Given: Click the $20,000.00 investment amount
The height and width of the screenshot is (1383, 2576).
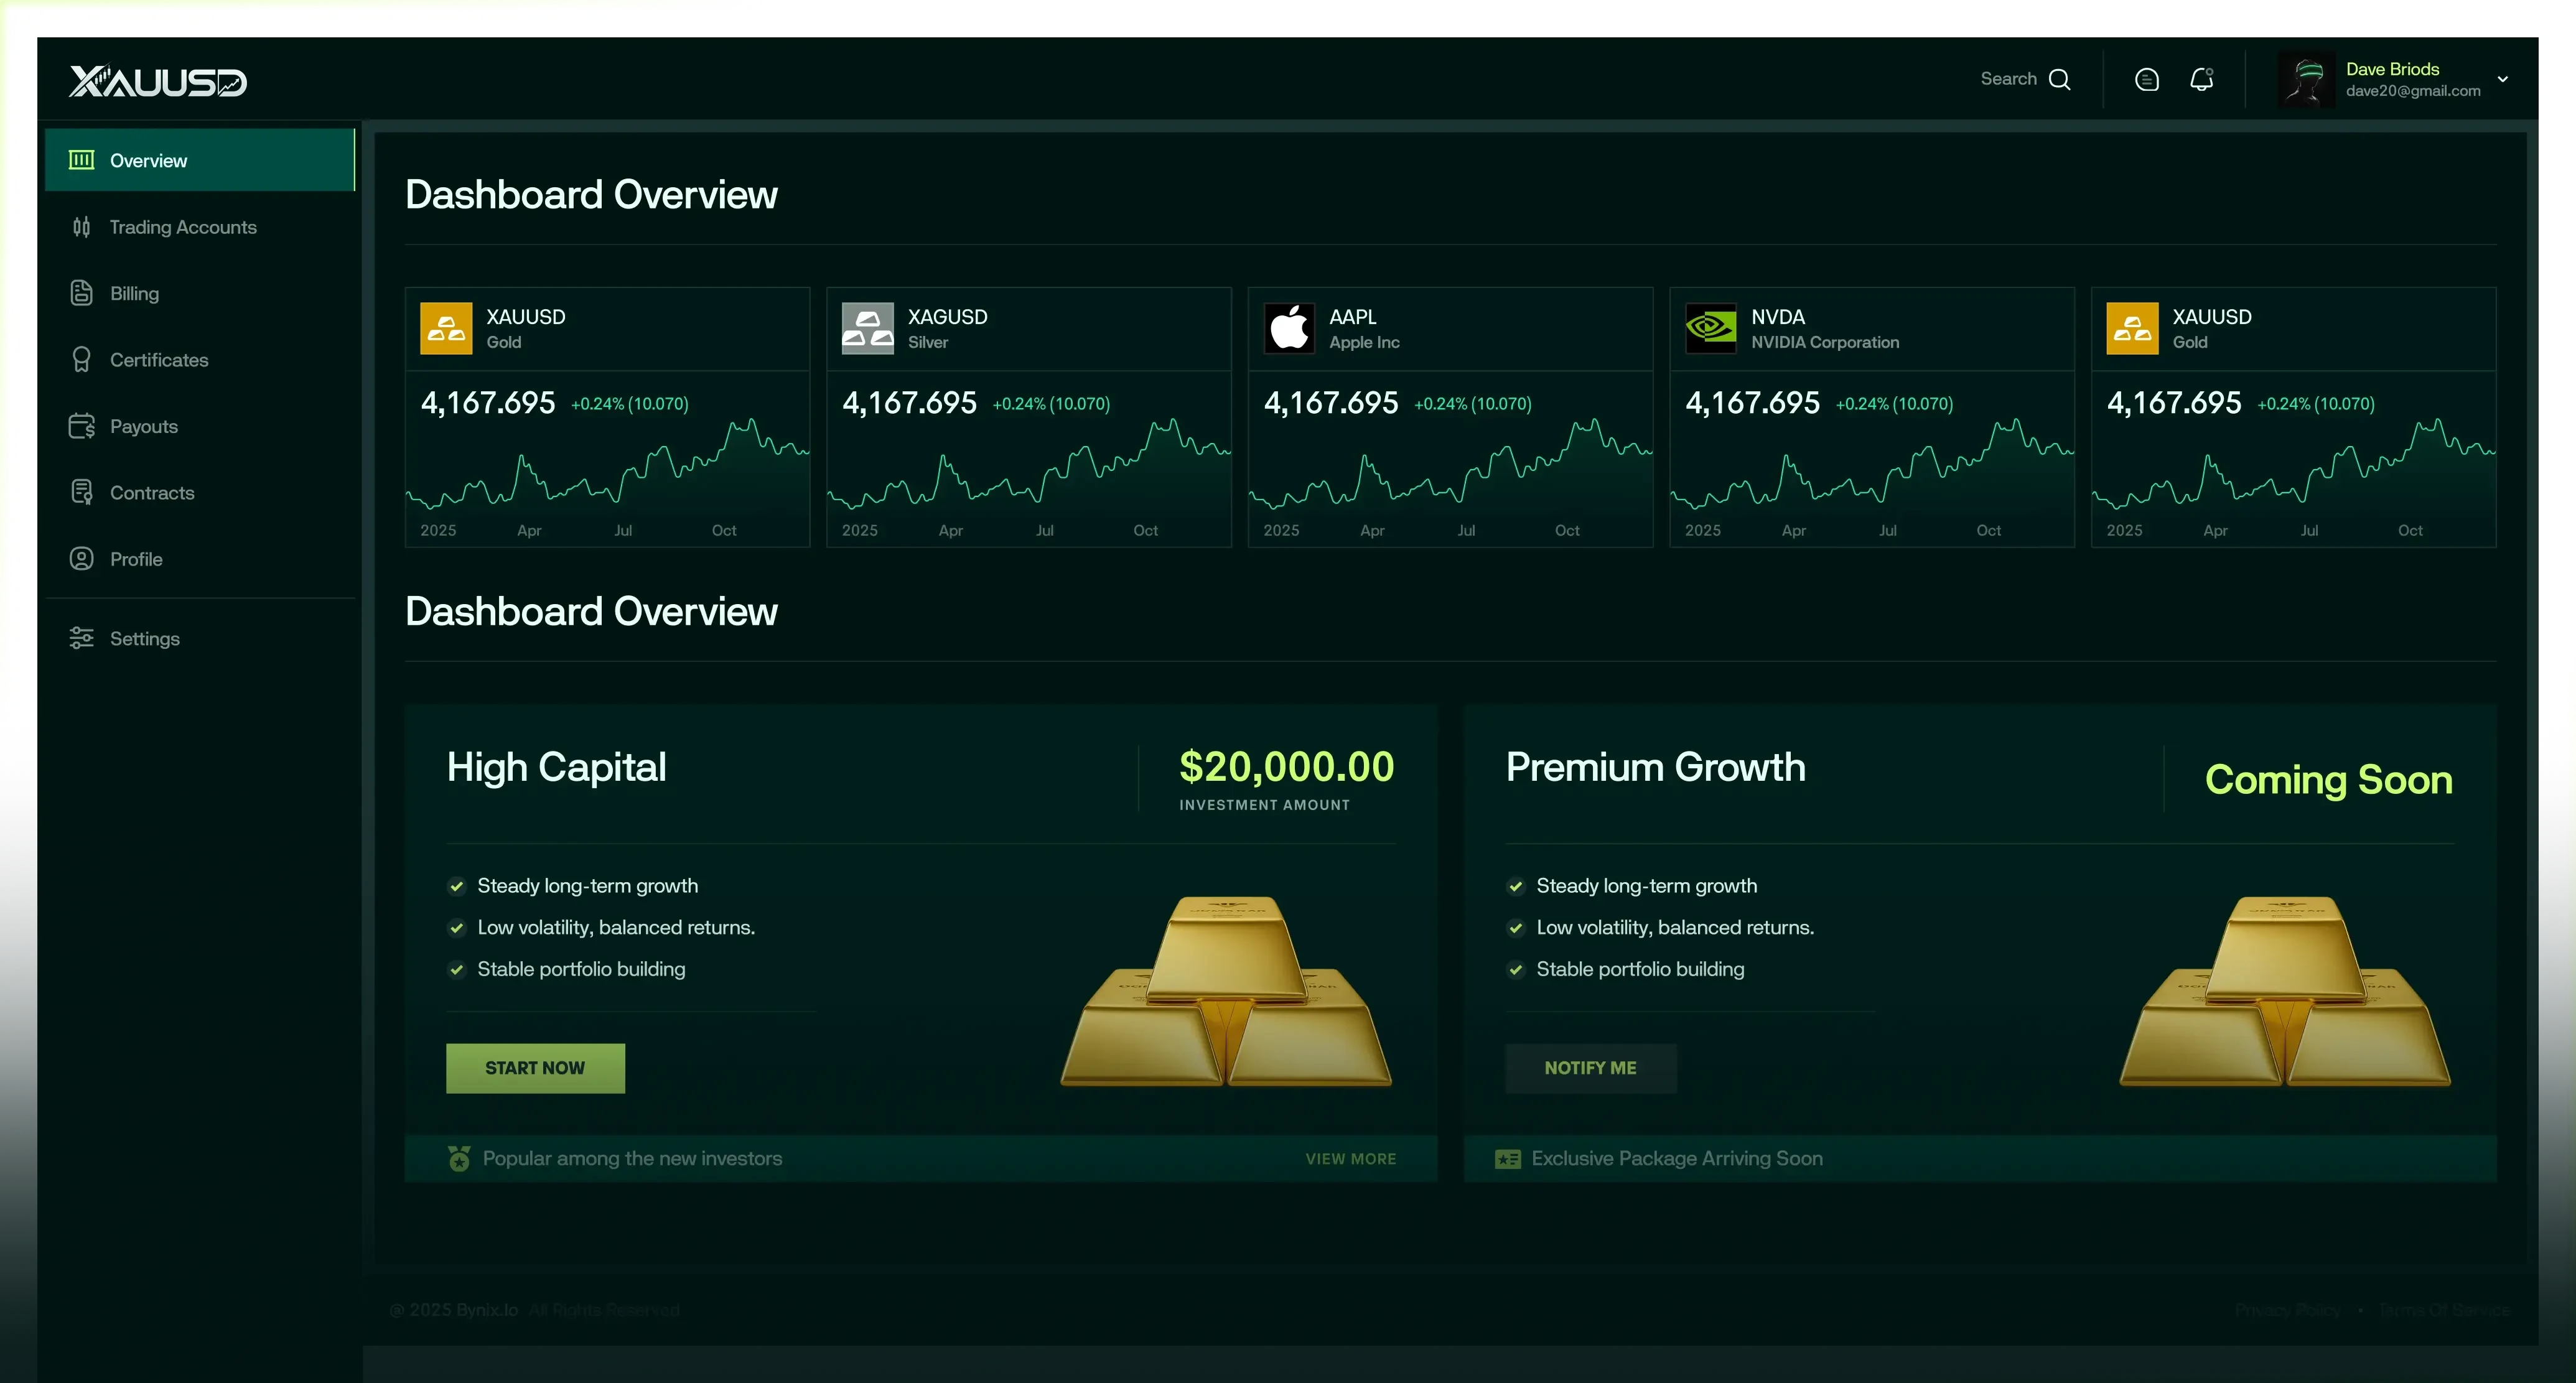Looking at the screenshot, I should (x=1287, y=767).
